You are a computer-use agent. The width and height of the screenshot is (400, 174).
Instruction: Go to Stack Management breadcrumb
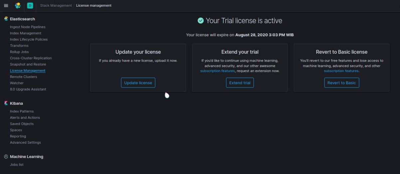pos(56,5)
